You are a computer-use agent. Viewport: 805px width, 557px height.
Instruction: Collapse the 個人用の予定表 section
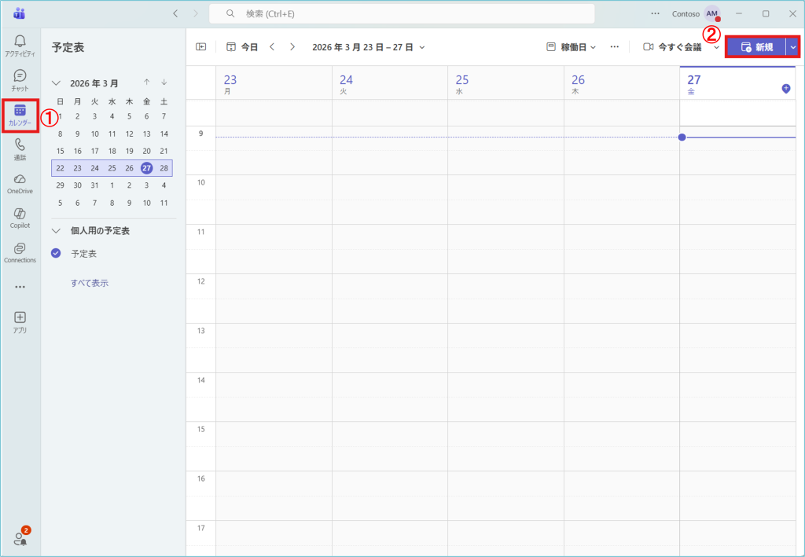(x=56, y=231)
